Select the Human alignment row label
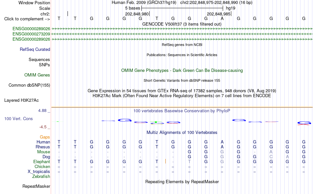 coord(43,142)
